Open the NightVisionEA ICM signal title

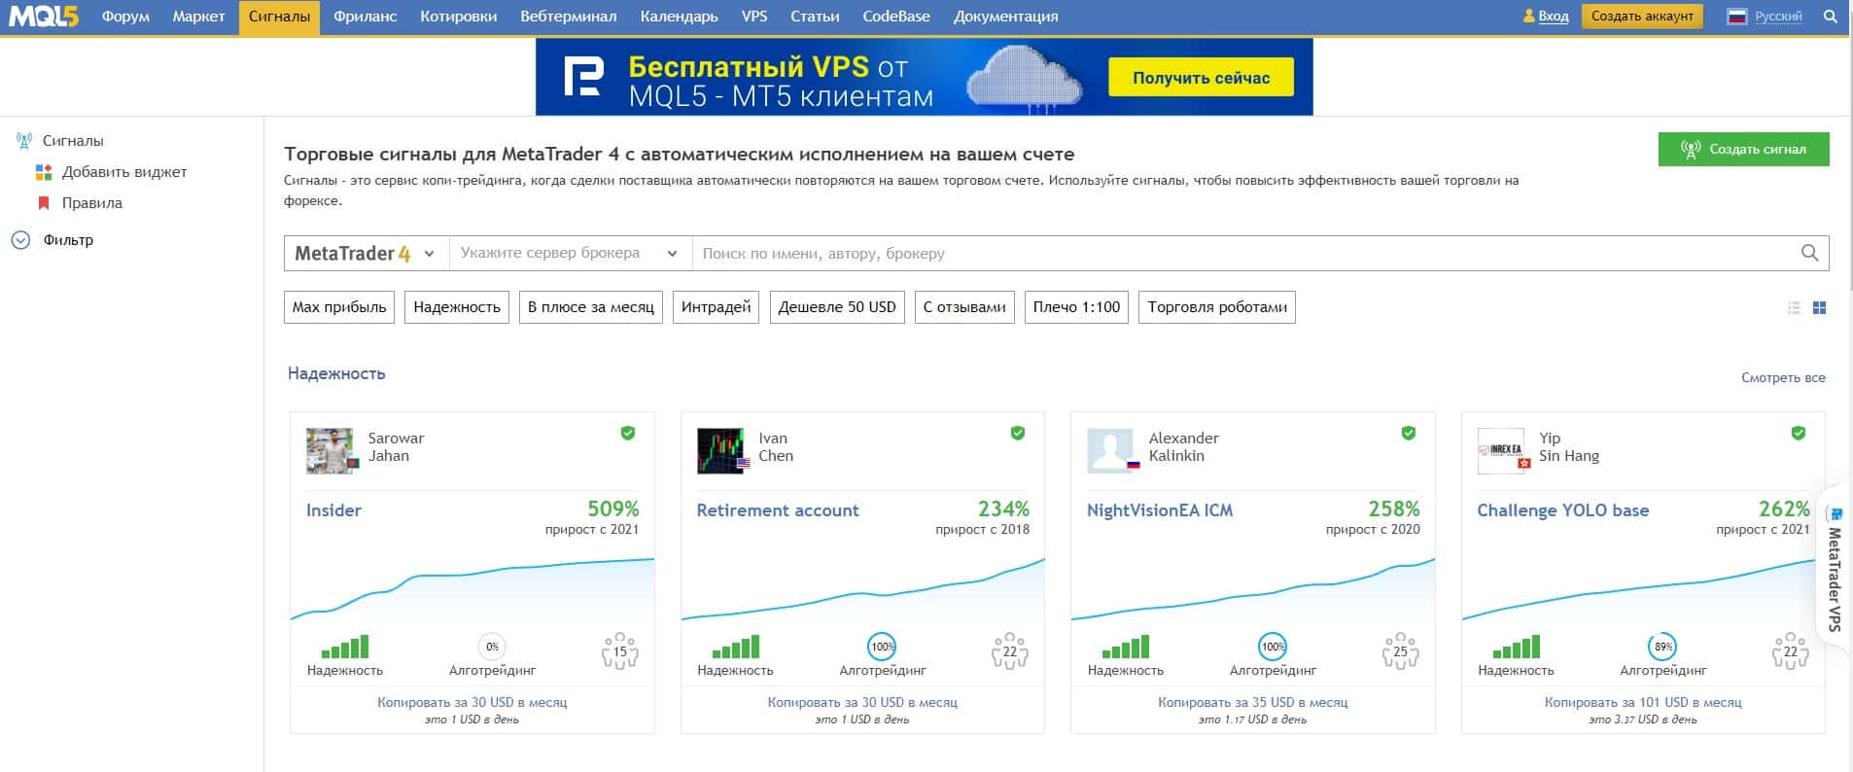click(x=1160, y=510)
